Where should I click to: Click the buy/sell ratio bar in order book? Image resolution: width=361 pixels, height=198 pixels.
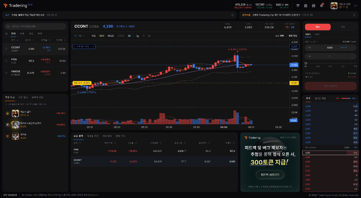tap(346, 98)
